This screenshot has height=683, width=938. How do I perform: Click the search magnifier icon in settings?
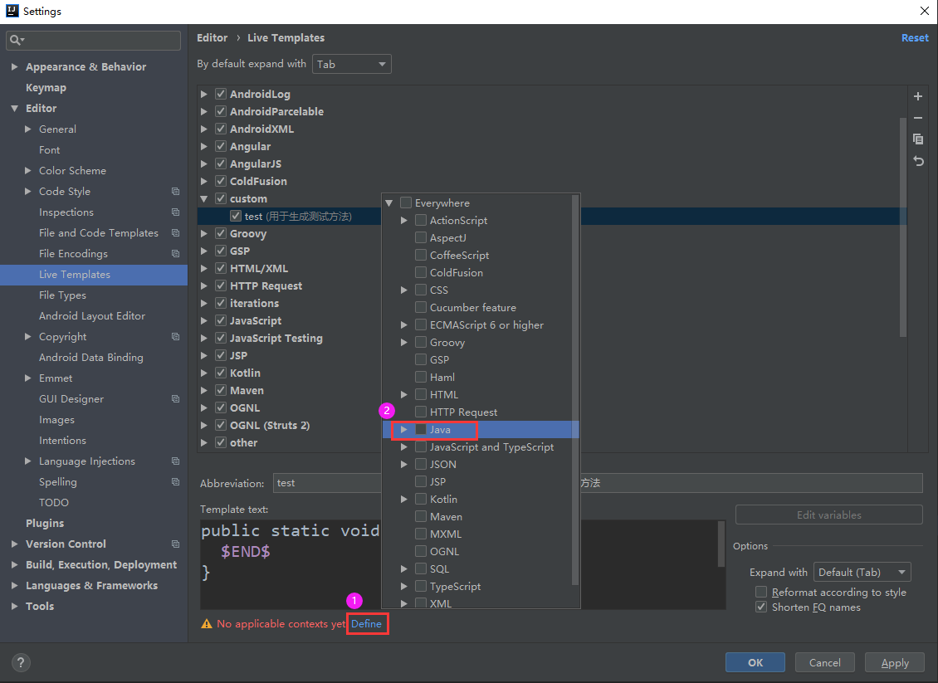[x=16, y=40]
